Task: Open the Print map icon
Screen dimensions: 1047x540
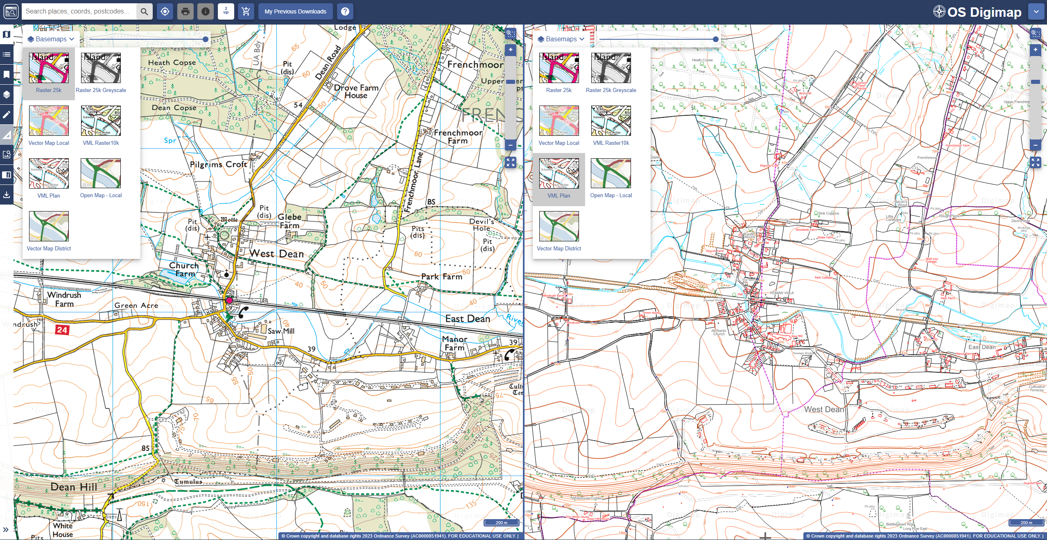Action: (185, 11)
